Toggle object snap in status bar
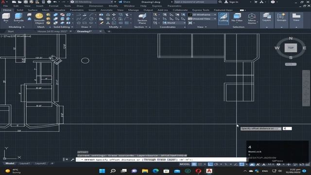311x175 pixels. pos(242,164)
